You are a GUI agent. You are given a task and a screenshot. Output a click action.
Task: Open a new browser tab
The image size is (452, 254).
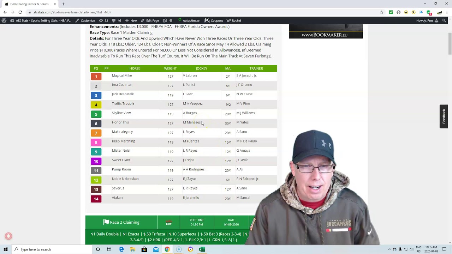64,4
